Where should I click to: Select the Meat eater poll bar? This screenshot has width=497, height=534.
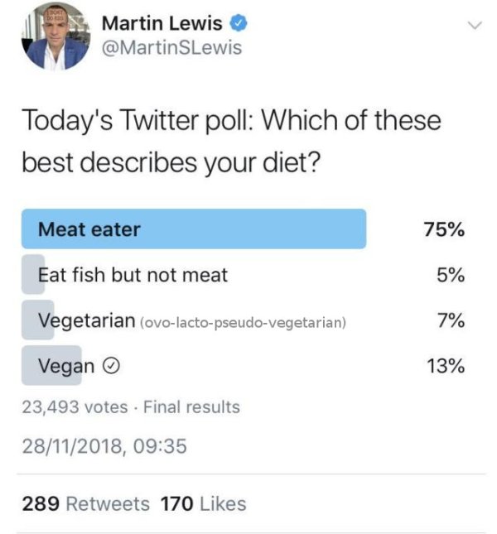click(194, 229)
